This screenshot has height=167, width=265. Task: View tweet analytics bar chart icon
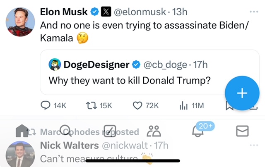184,105
